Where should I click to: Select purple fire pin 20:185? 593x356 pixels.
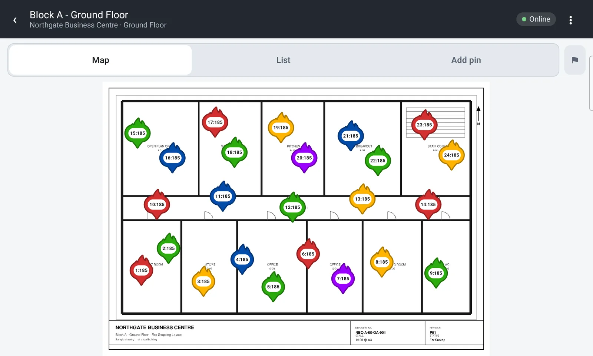coord(304,158)
